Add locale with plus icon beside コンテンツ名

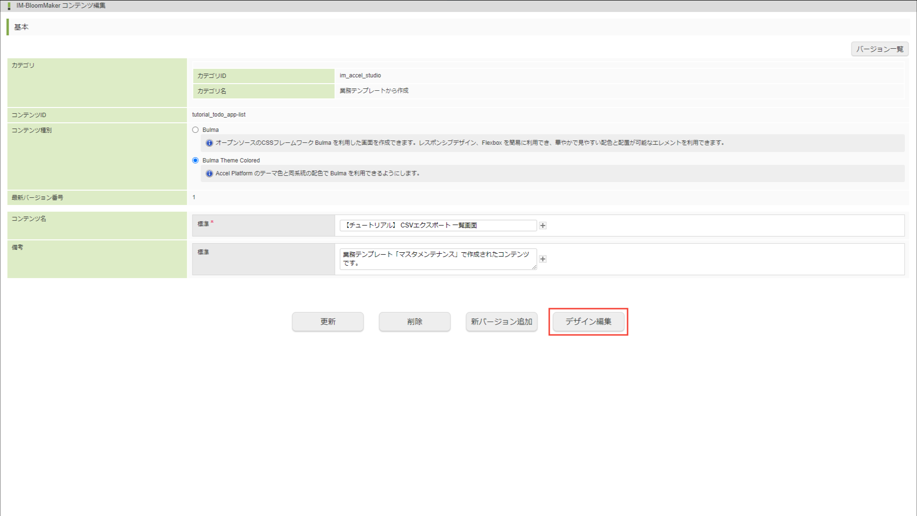click(x=543, y=226)
